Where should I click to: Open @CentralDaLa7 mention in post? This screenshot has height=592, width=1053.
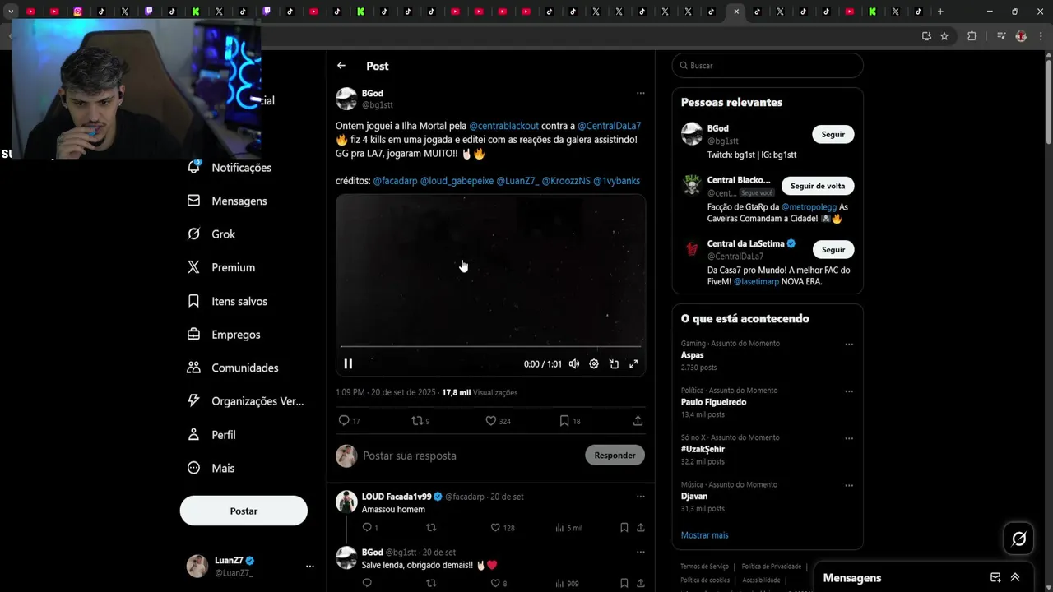609,126
